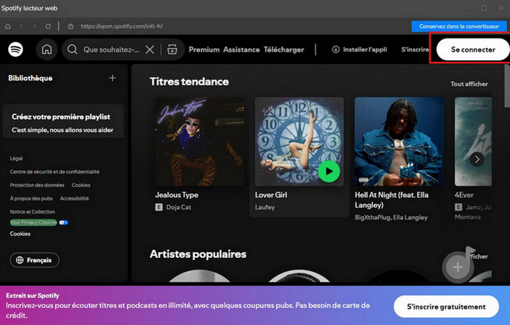
Task: Click Tout afficher for Titres tendance
Action: tap(468, 84)
